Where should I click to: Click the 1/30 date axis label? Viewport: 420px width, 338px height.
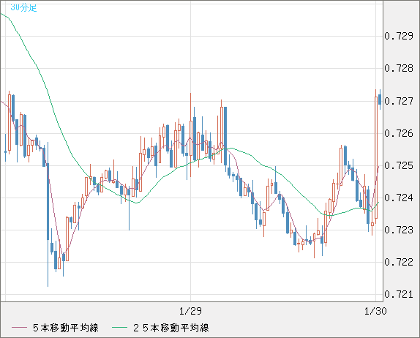pyautogui.click(x=375, y=311)
